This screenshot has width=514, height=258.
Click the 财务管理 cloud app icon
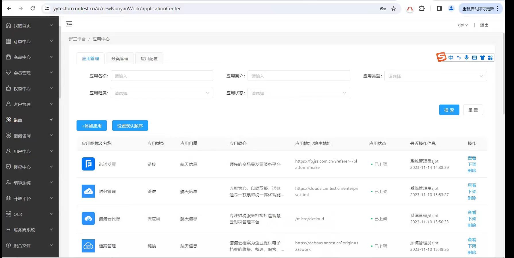coord(88,191)
